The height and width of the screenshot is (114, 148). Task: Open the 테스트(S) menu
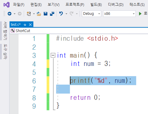[x=137, y=5]
